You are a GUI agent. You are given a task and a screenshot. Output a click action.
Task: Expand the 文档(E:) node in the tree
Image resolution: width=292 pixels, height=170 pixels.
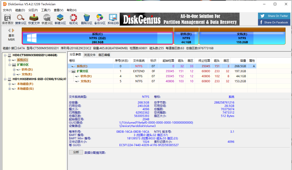(14, 74)
